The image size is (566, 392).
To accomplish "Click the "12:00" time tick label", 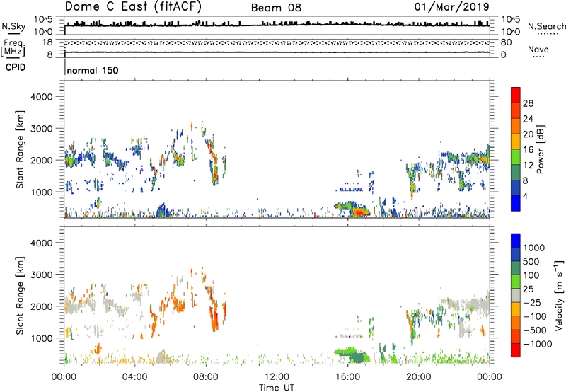I will click(277, 377).
